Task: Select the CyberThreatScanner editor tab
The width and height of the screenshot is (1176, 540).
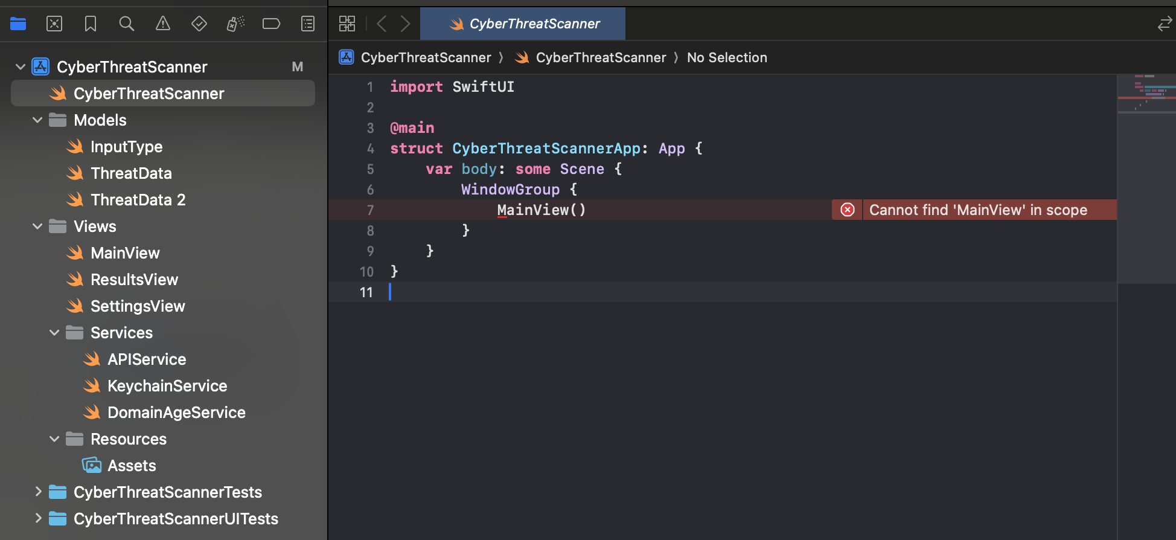Action: [523, 24]
